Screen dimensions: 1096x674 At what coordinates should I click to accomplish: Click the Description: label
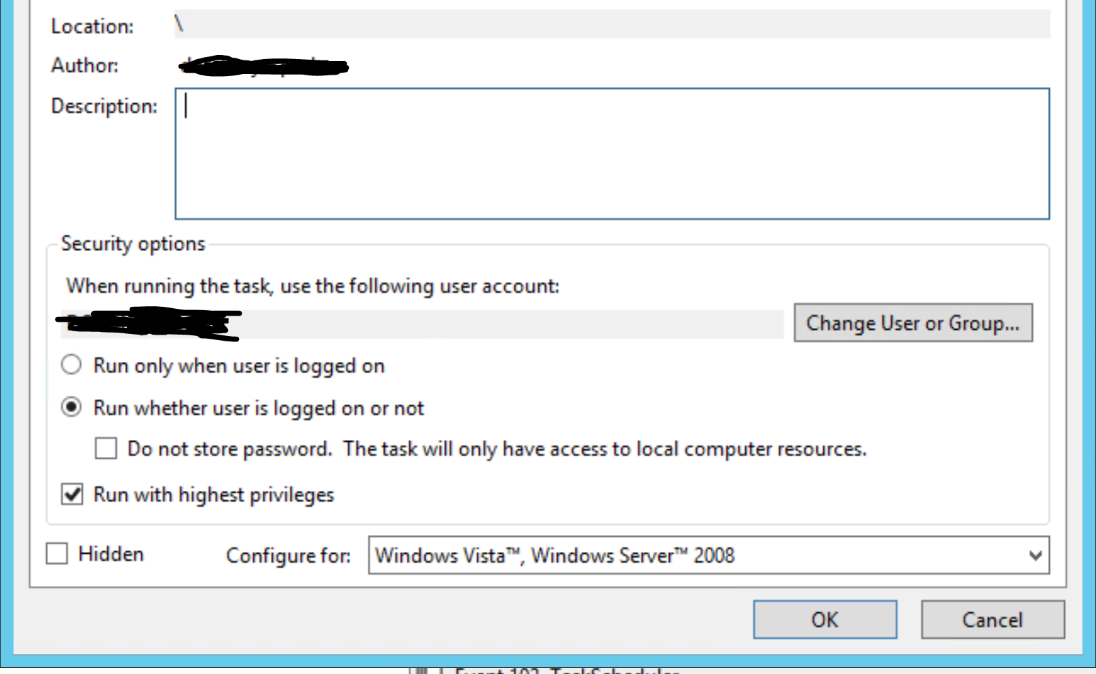[x=104, y=106]
